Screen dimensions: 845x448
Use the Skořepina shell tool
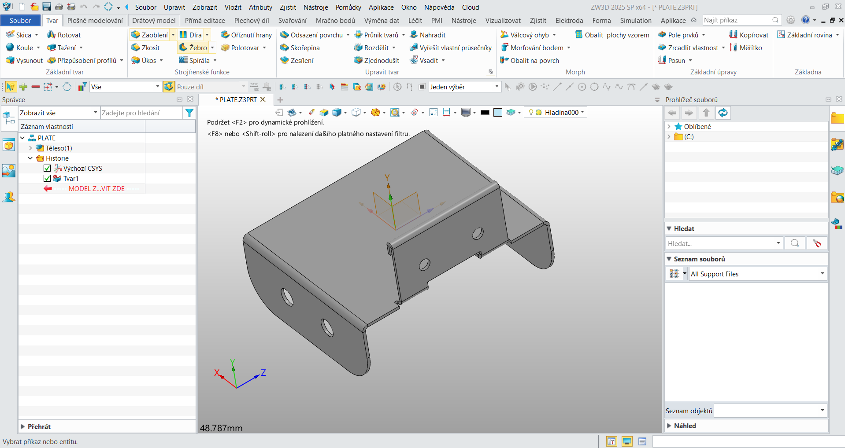coord(300,48)
